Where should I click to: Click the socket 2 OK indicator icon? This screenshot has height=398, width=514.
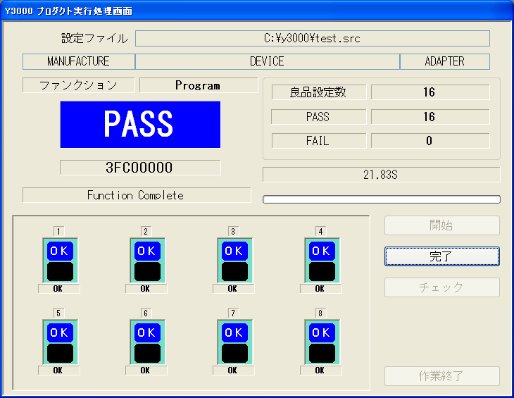[x=148, y=261]
